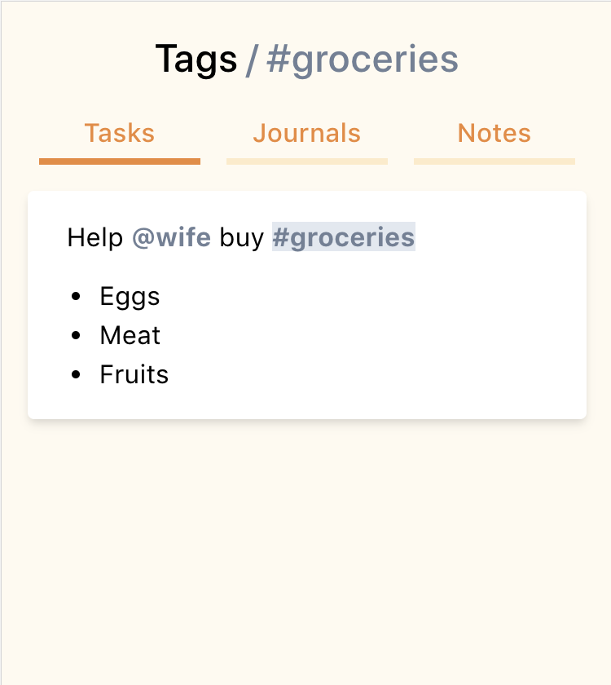Screen dimensions: 611x685
Task: Open the Tags breadcrumb link
Action: pos(196,59)
